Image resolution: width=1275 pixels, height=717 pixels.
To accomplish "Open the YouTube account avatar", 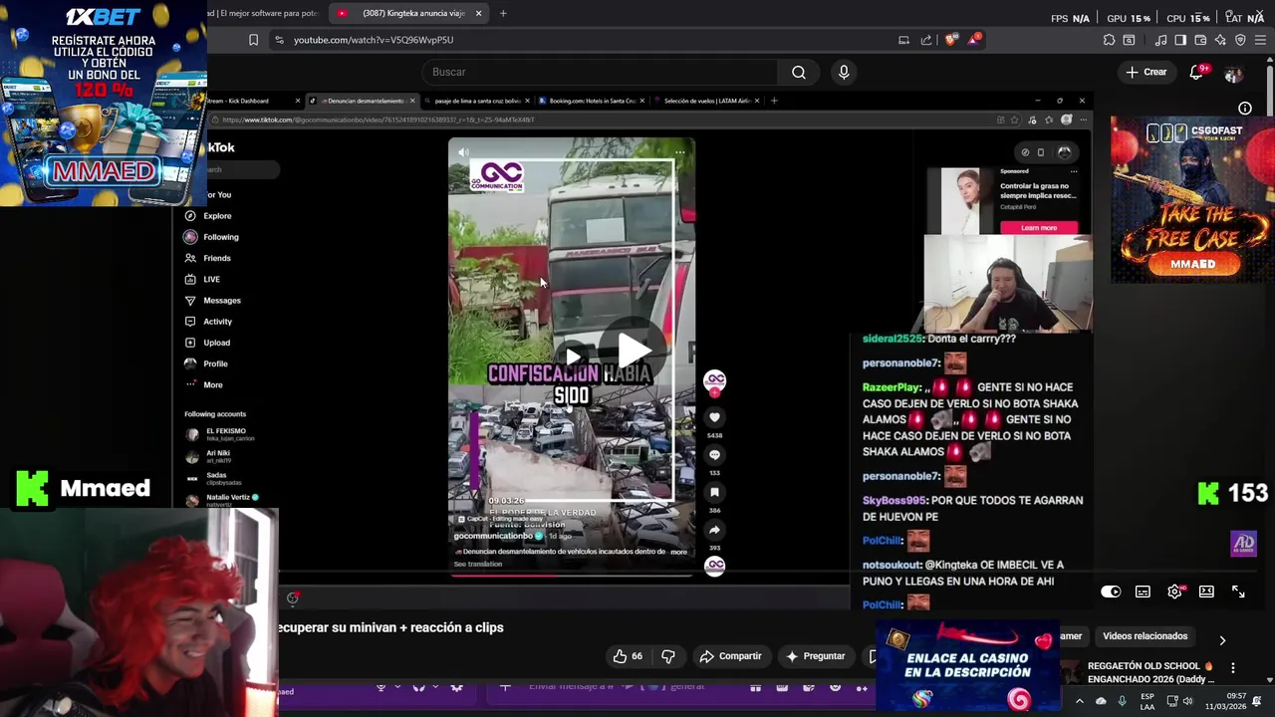I will click(1233, 74).
